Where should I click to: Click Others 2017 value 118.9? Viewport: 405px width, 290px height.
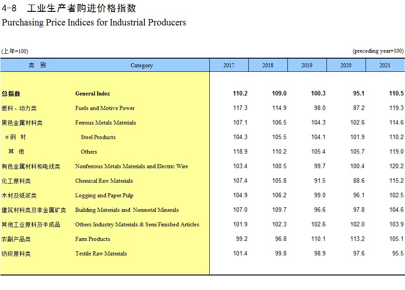[x=240, y=151]
